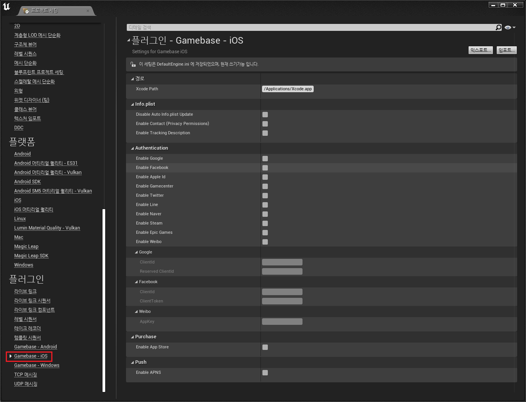Click the search magnifier icon
The height and width of the screenshot is (402, 526).
(499, 27)
